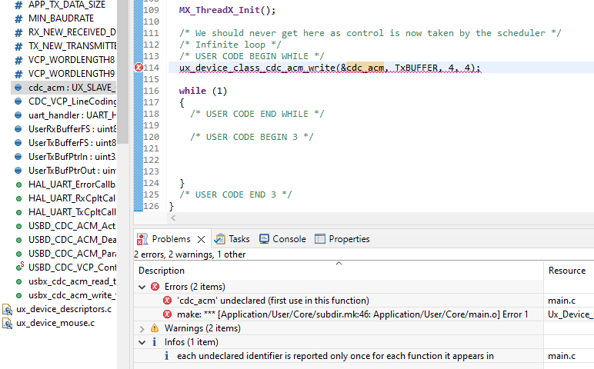The image size is (594, 369).
Task: Click 'each undeclared identifier' info description
Action: pos(335,356)
